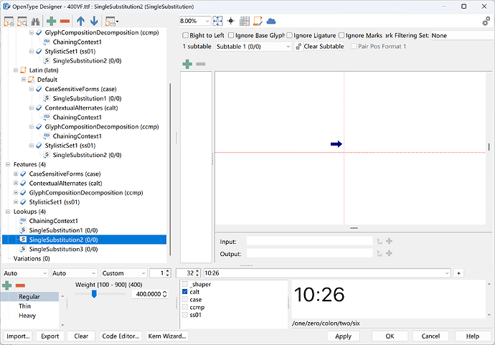Add a substitution with green plus above list

coord(187,64)
